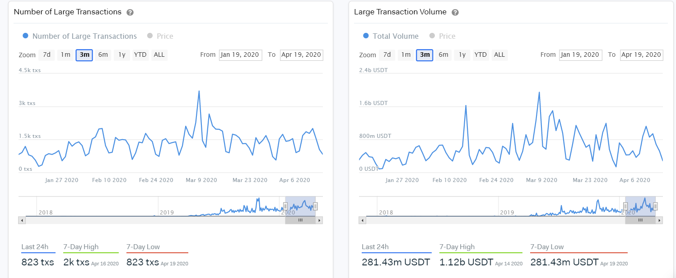Click left navigator handle on volume chart
Viewport: 676px width, 278px height.
625,206
